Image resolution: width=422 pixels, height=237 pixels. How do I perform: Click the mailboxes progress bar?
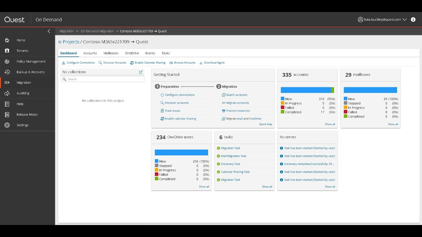(x=370, y=90)
